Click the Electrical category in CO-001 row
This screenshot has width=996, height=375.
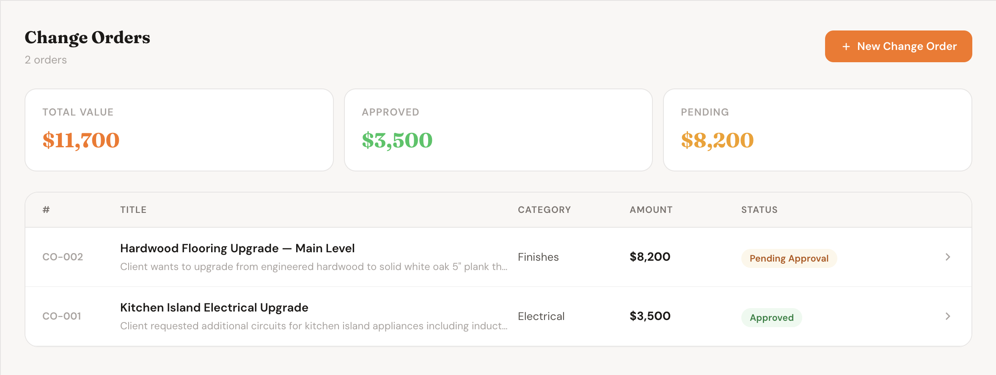(x=541, y=316)
